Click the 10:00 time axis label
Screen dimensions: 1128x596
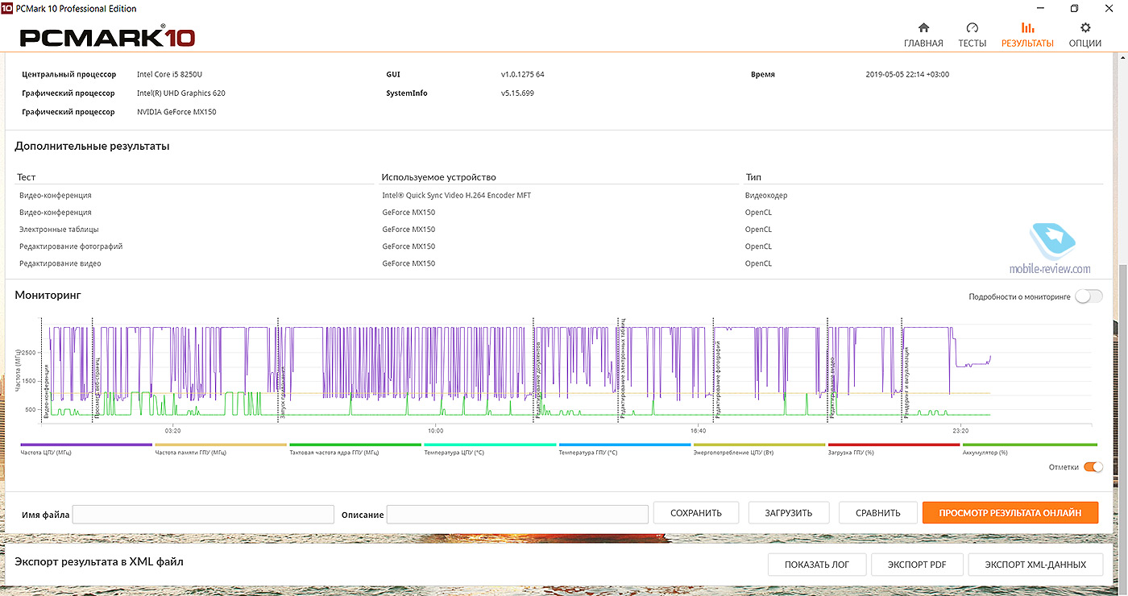click(435, 431)
